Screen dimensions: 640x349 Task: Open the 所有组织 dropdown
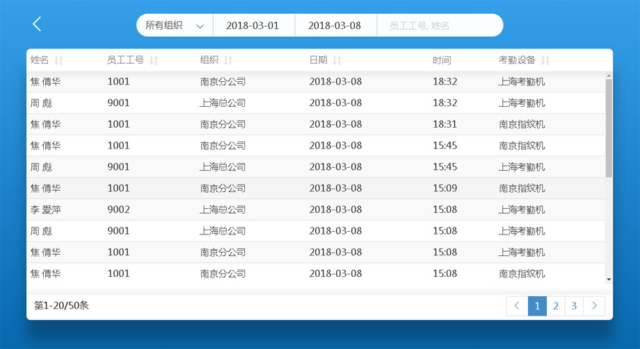[x=175, y=26]
